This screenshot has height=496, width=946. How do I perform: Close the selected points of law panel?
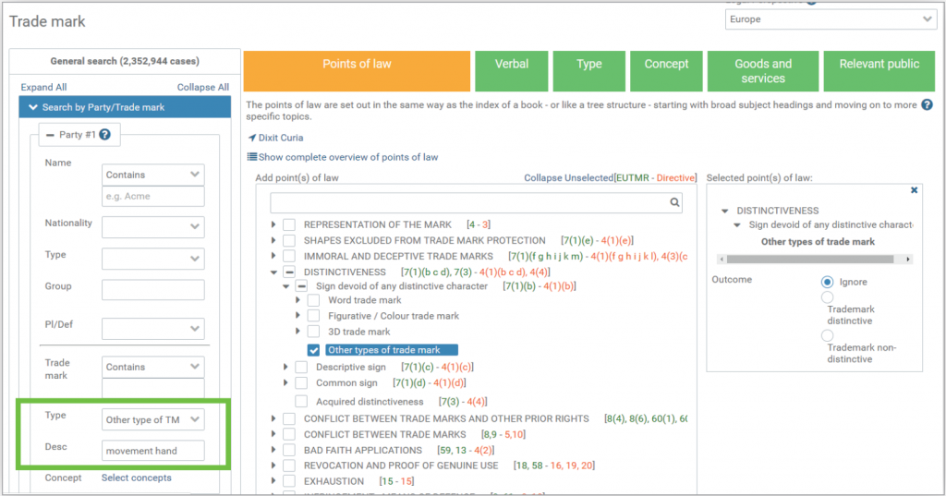pyautogui.click(x=914, y=190)
